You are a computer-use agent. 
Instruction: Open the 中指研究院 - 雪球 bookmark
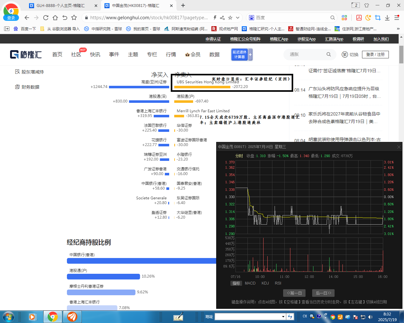point(103,29)
